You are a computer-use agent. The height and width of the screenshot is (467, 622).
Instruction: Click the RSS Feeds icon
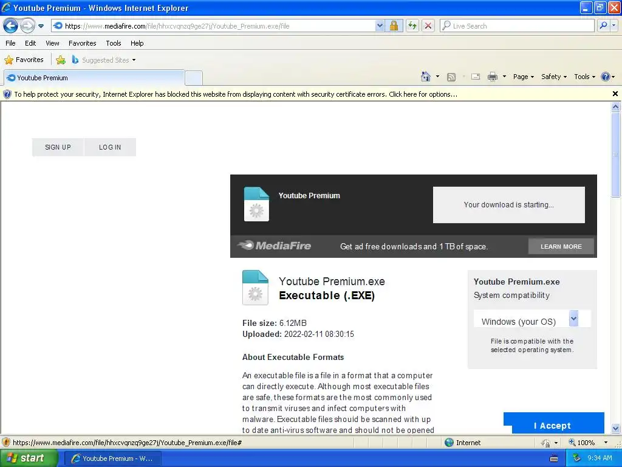pos(451,77)
